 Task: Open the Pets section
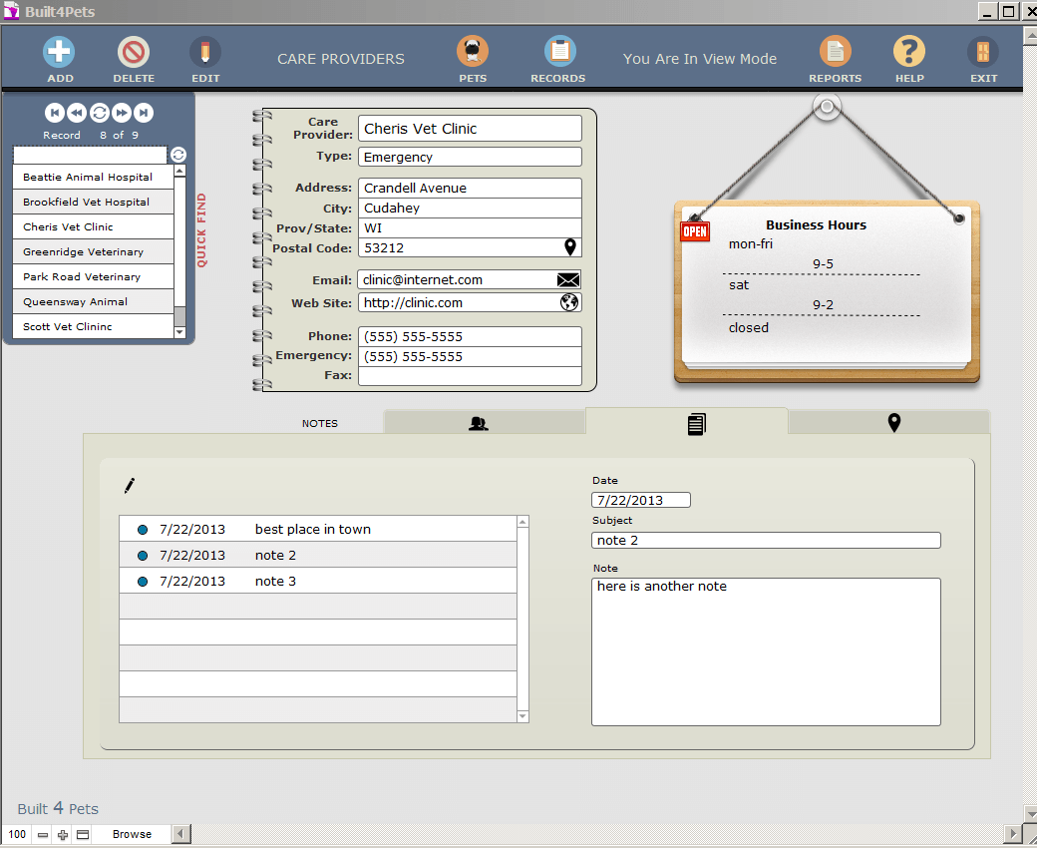tap(473, 52)
